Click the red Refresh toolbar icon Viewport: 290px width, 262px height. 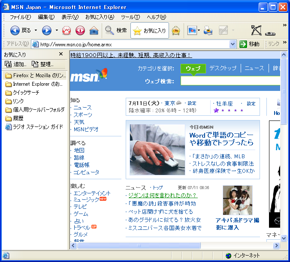click(x=80, y=30)
